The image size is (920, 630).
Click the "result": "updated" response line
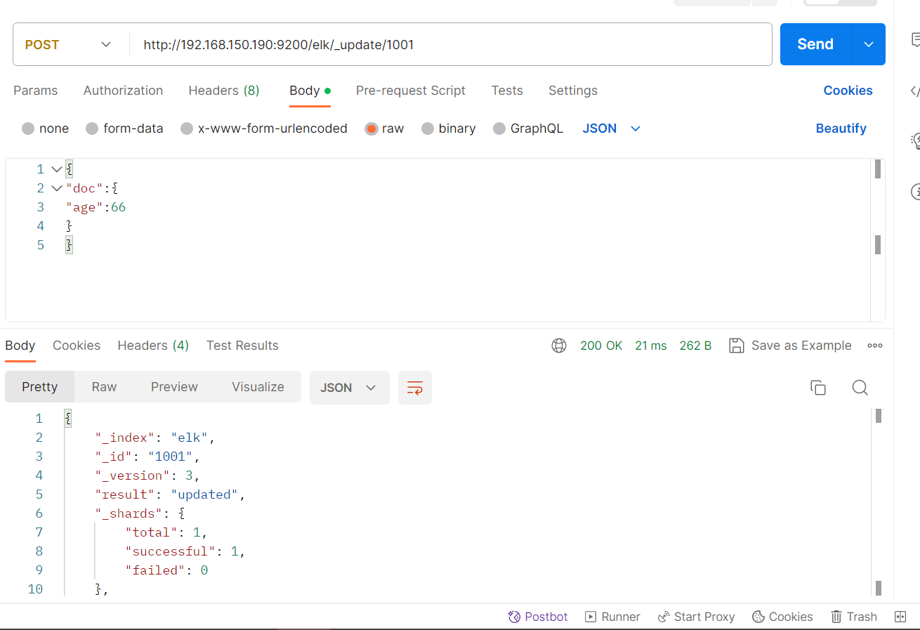tap(170, 494)
